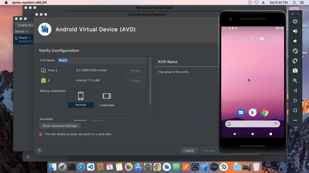This screenshot has width=309, height=173.
Task: Click the Previous button
Action: [209, 151]
